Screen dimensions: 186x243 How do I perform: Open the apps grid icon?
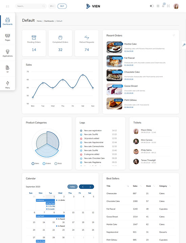coord(158,6)
